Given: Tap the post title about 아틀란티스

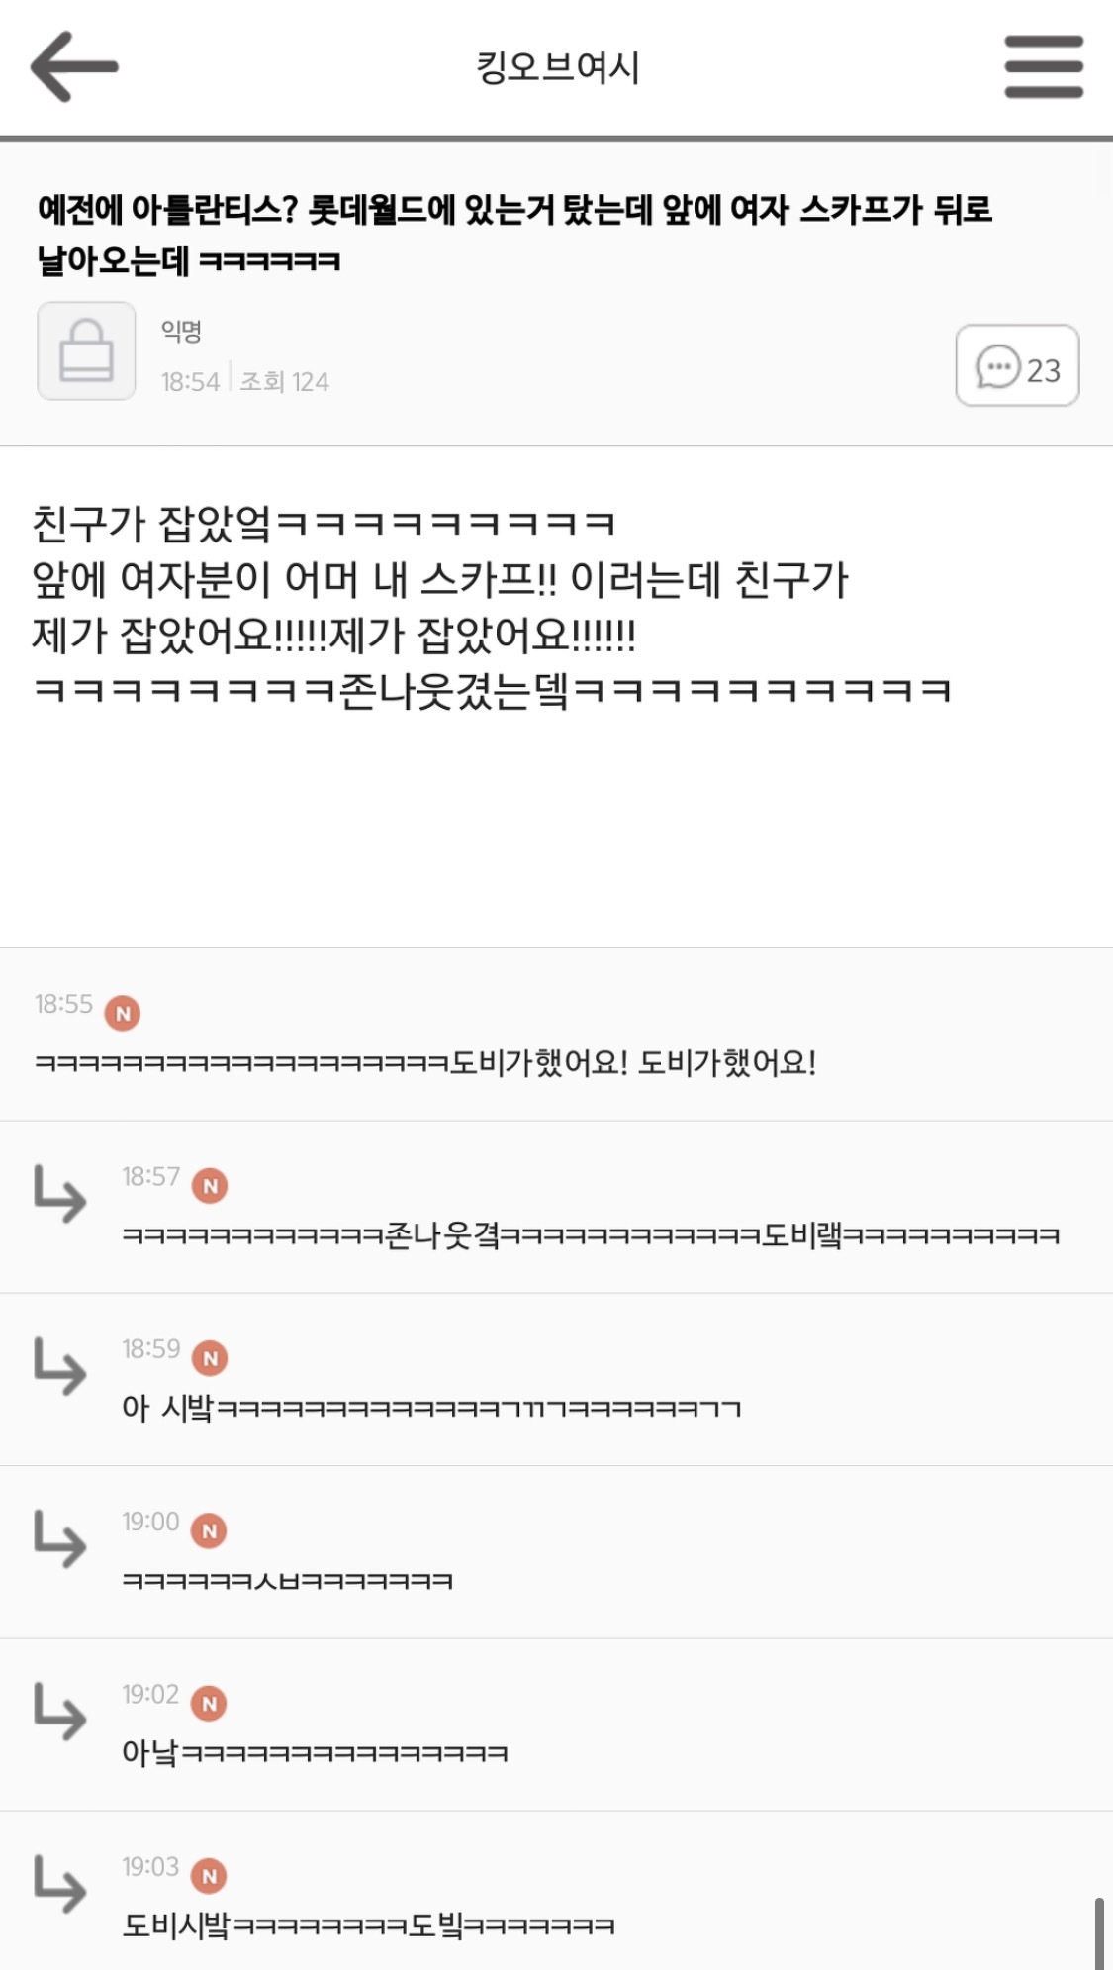Looking at the screenshot, I should [514, 235].
